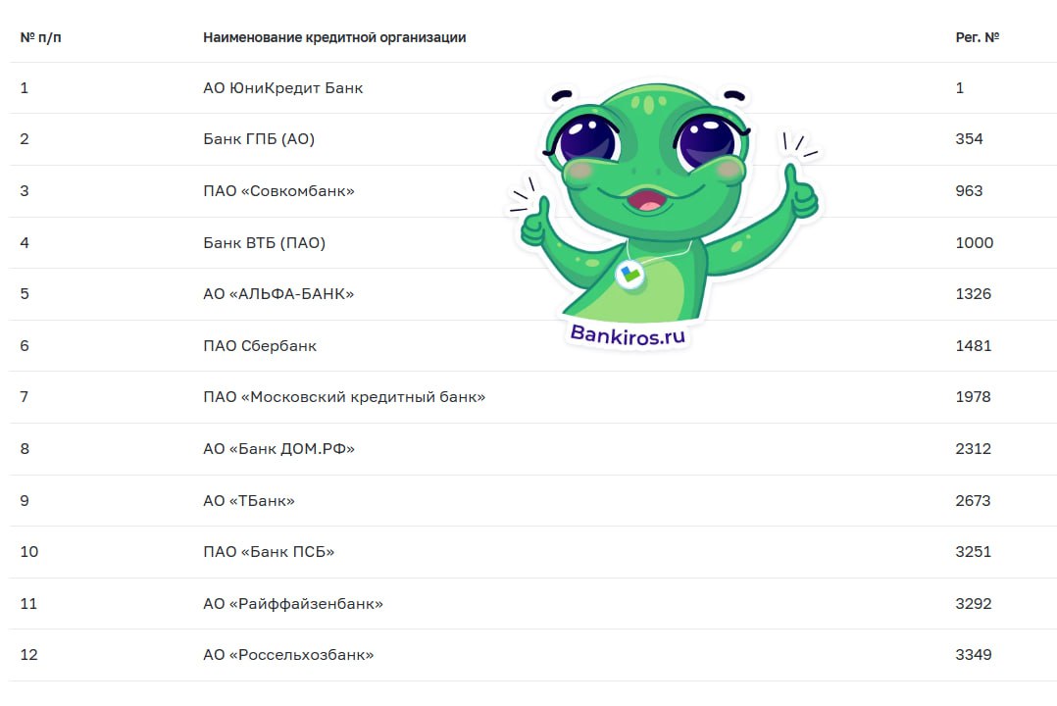
Task: Select ПАО «Московский кредитный банк»
Action: pyautogui.click(x=344, y=397)
